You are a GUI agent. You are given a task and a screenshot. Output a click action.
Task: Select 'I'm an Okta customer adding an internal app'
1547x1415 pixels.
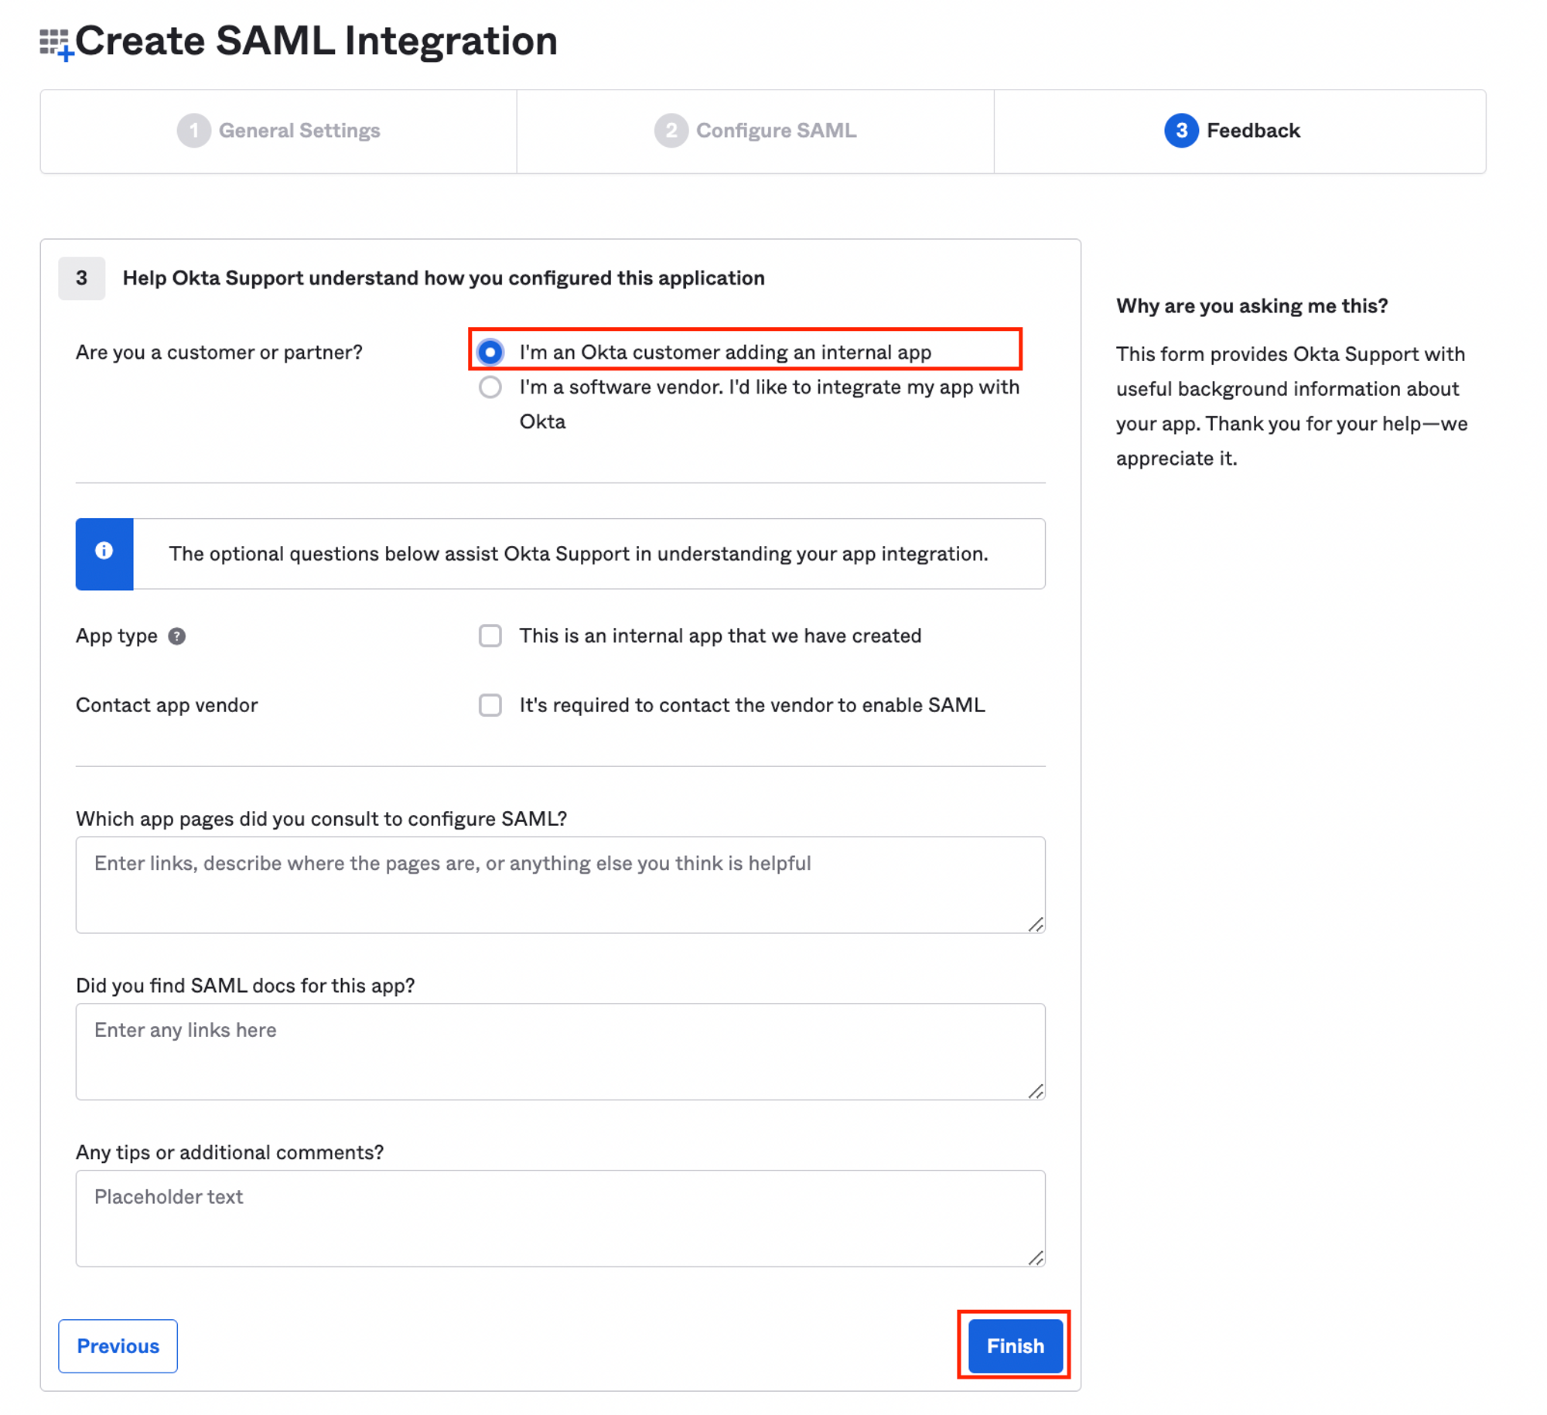pyautogui.click(x=490, y=353)
